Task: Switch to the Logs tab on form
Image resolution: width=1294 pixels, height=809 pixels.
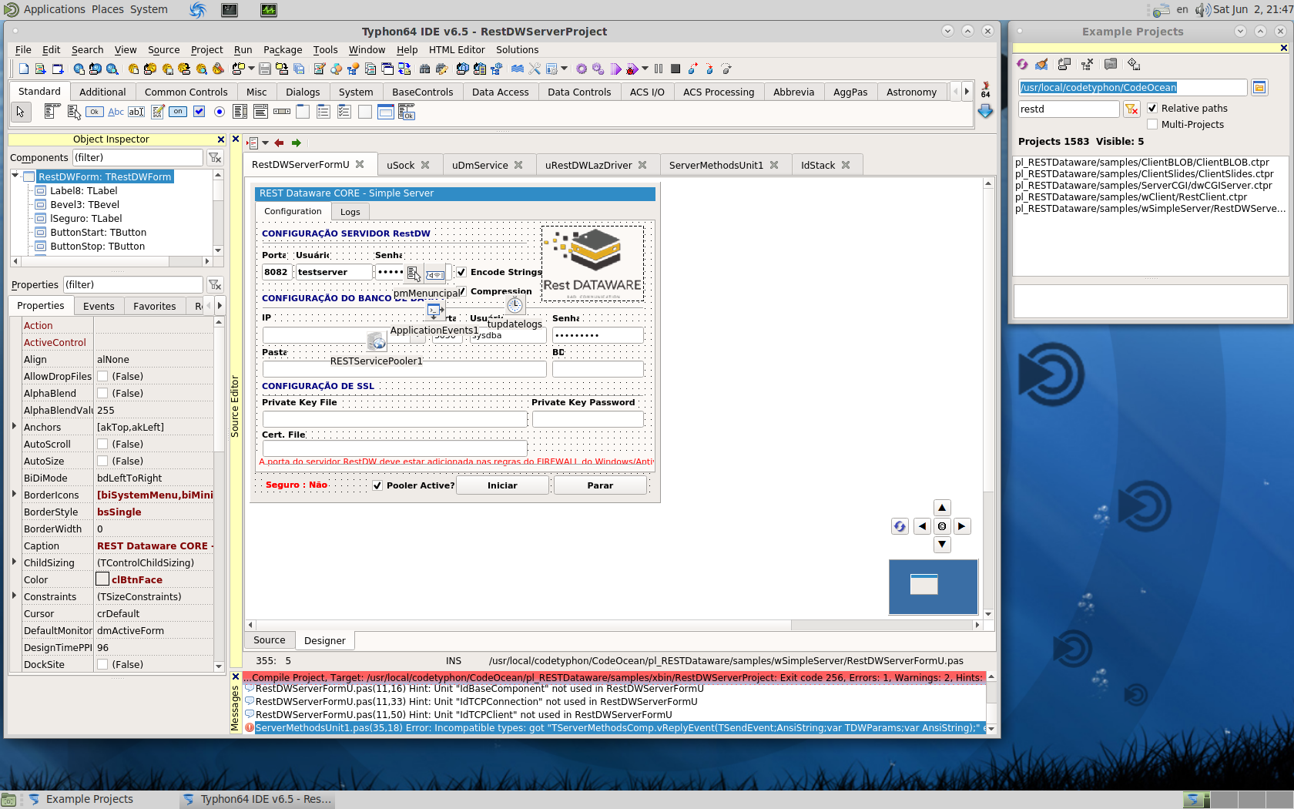Action: coord(350,212)
